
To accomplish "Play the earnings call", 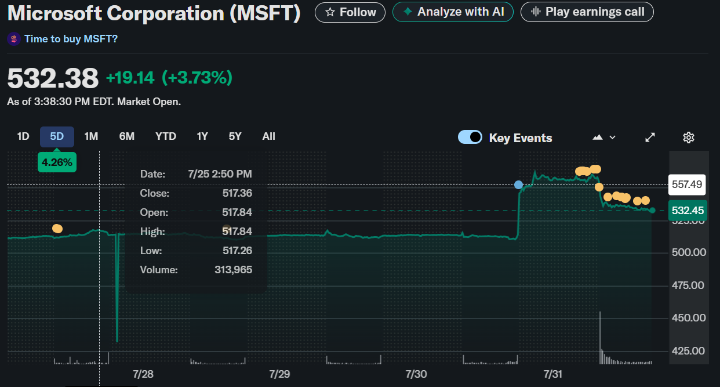I will [587, 12].
